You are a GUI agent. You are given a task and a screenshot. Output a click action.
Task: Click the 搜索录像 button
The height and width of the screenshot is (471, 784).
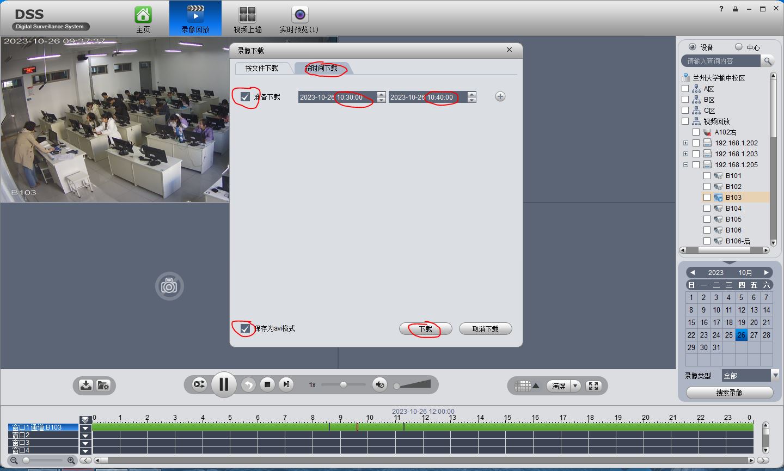coord(730,393)
